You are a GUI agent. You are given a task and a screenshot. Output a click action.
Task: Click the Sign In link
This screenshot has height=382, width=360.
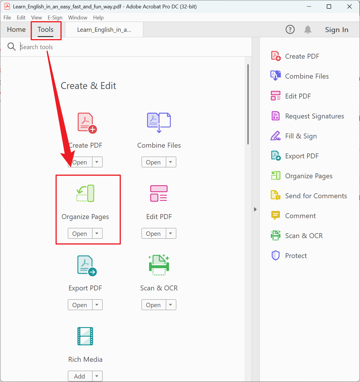point(337,29)
